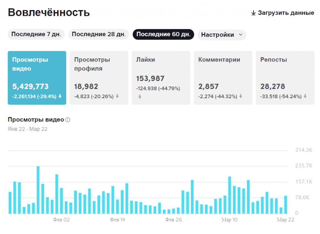The width and height of the screenshot is (320, 234).
Task: Open the Просмотры видео metric card
Action: [37, 77]
